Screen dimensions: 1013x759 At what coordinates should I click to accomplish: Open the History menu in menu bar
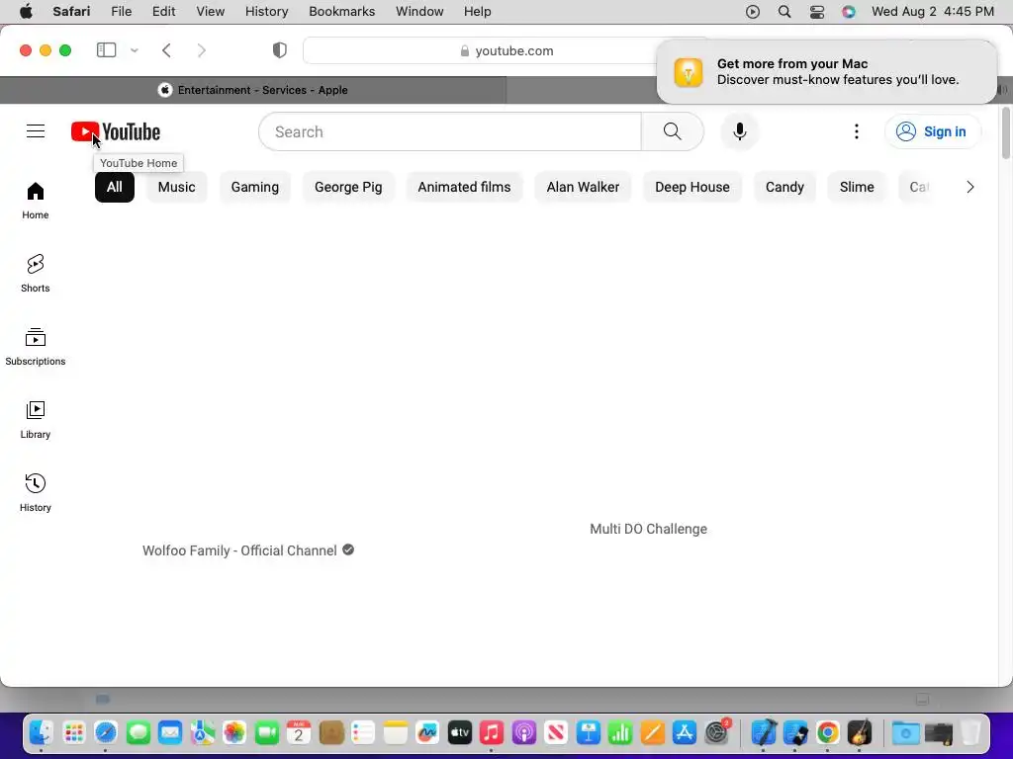pos(266,12)
